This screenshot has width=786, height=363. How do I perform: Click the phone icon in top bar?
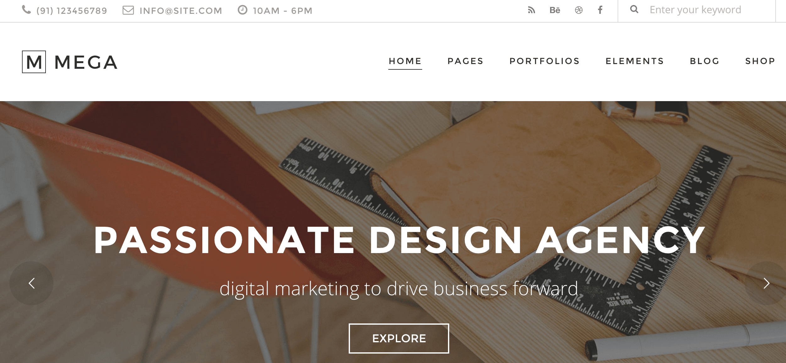point(26,10)
